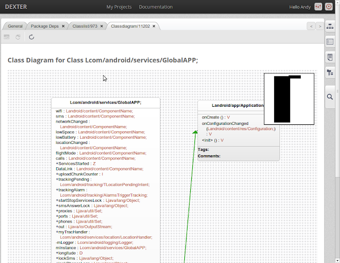
Task: Click the reload diagram toolbar icon
Action: 31,37
